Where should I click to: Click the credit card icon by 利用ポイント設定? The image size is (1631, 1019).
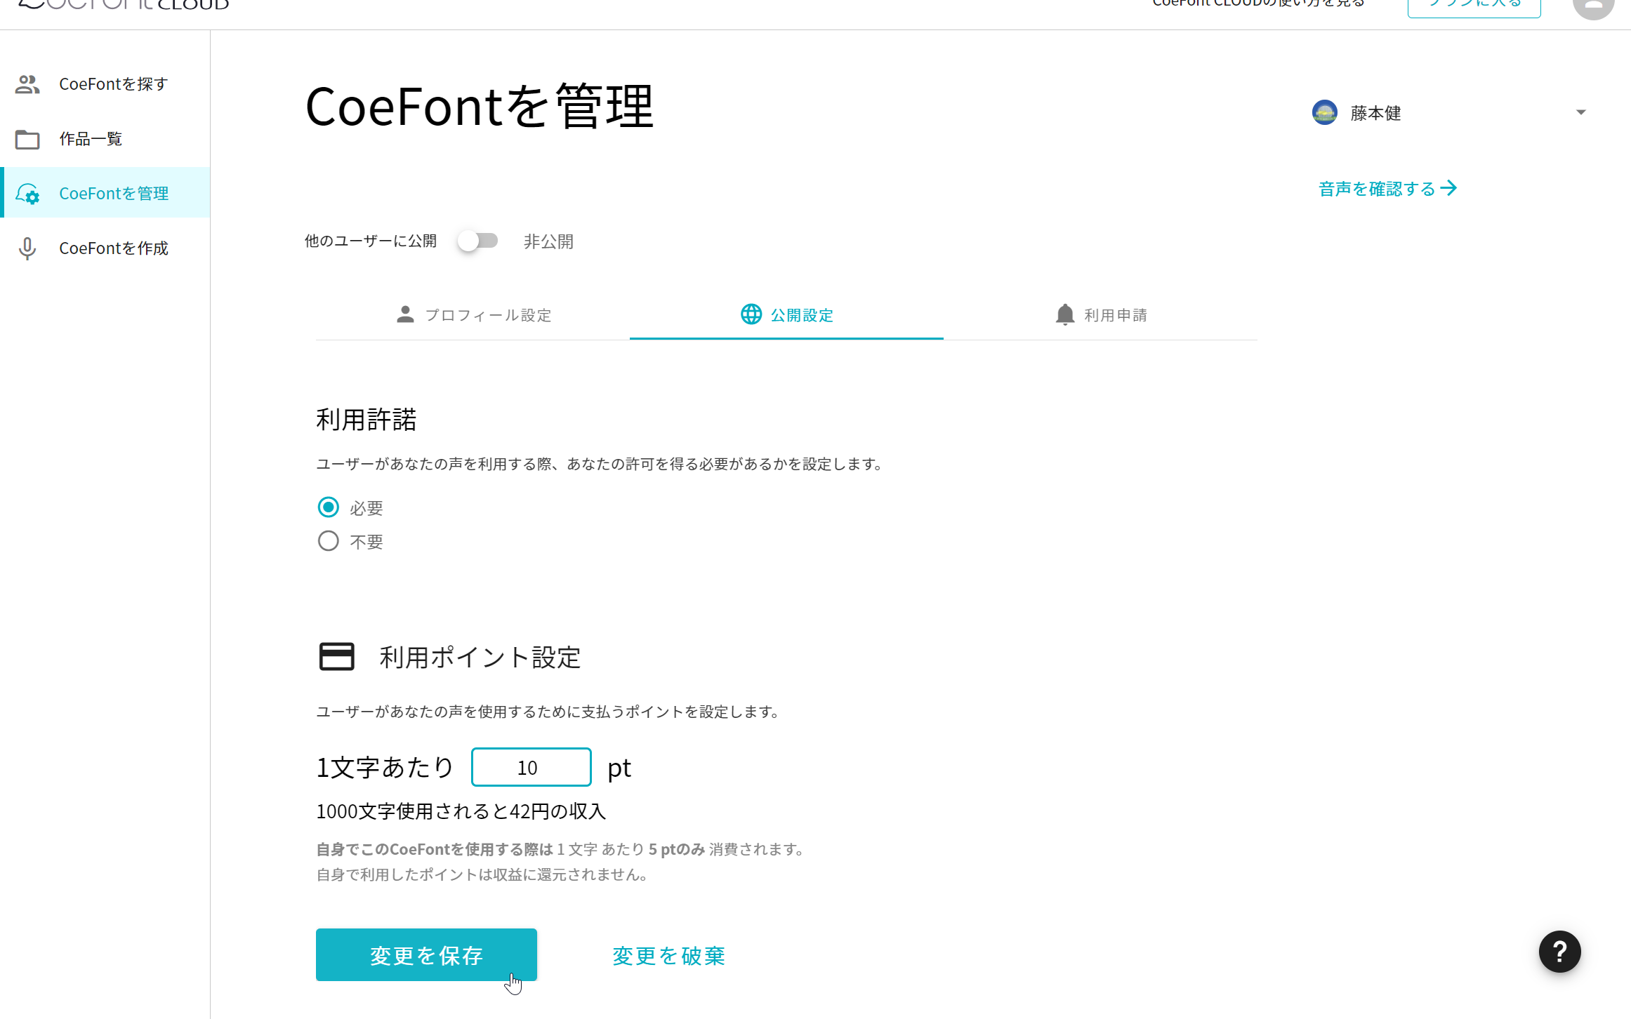coord(337,657)
